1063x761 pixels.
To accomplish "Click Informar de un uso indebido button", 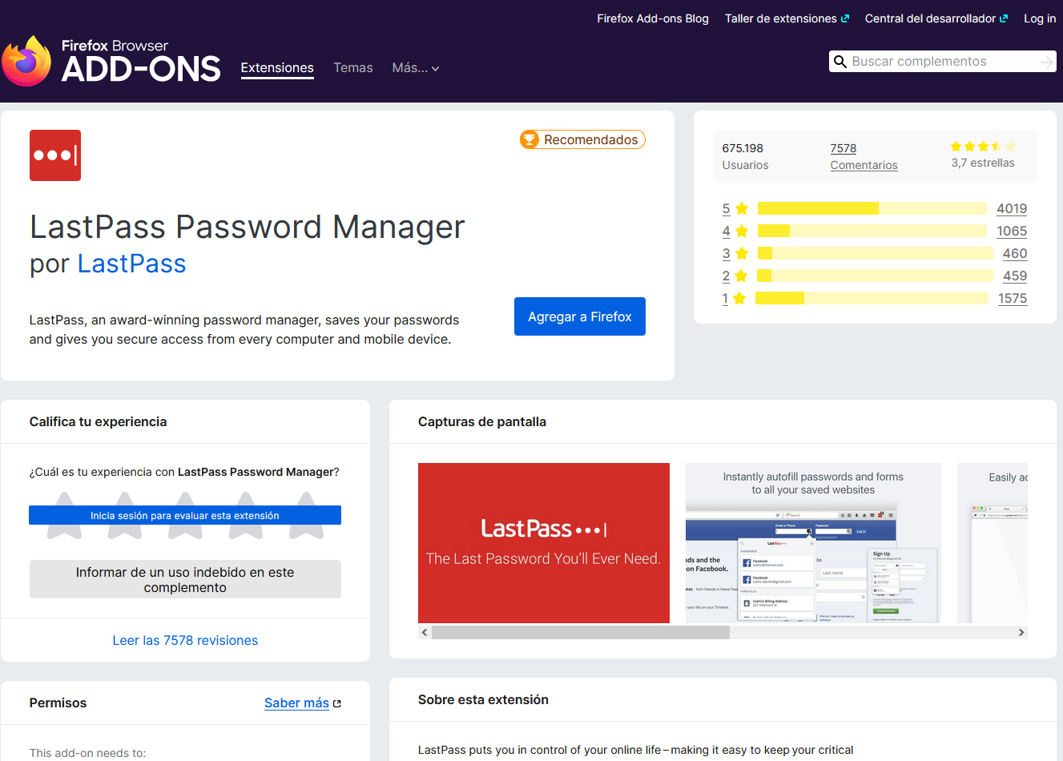I will pyautogui.click(x=185, y=579).
